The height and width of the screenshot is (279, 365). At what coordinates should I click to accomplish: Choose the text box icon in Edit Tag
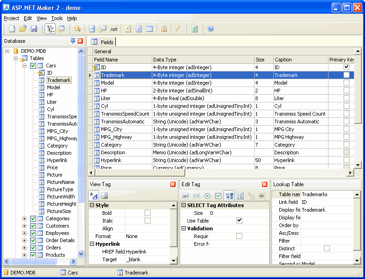click(185, 196)
